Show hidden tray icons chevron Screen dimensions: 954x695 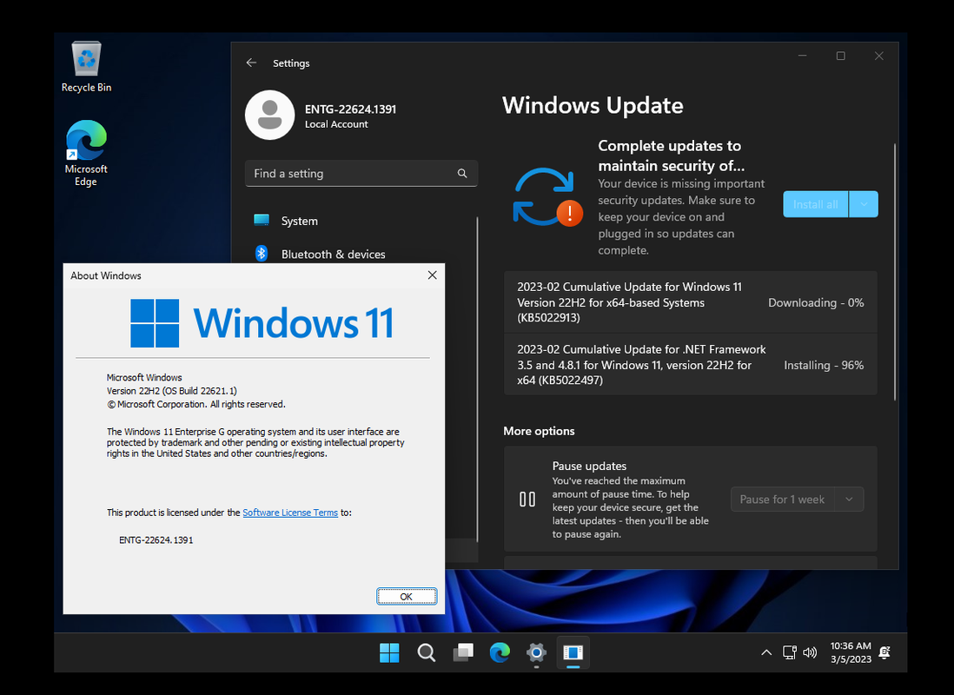pos(766,652)
